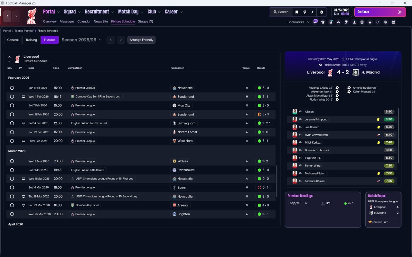Open the Messages sub-tab
The image size is (412, 257).
click(x=67, y=22)
